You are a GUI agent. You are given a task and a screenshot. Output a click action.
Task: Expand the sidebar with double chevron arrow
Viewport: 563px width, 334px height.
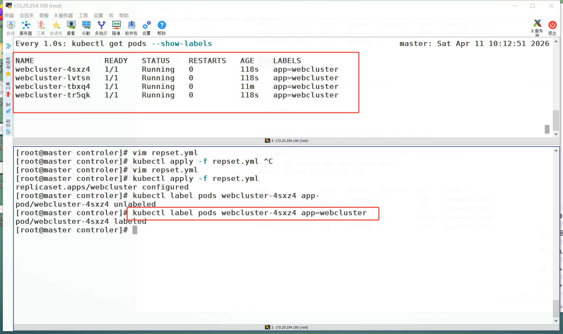8,46
